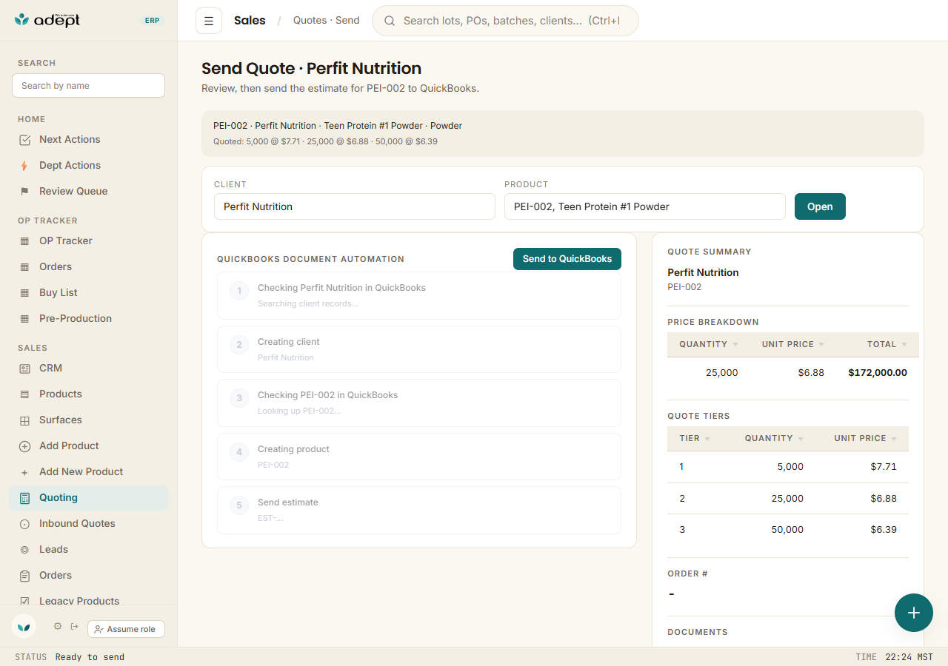The width and height of the screenshot is (948, 666).
Task: Select step 5 Send estimate
Action: pyautogui.click(x=419, y=510)
